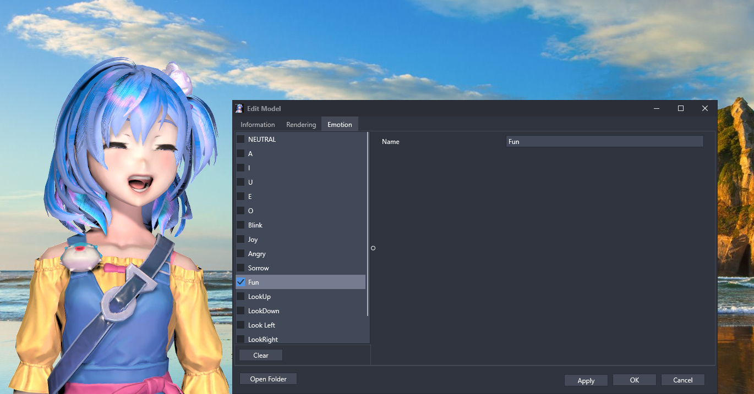The image size is (754, 394).
Task: Select the Emotion tab
Action: pyautogui.click(x=340, y=124)
